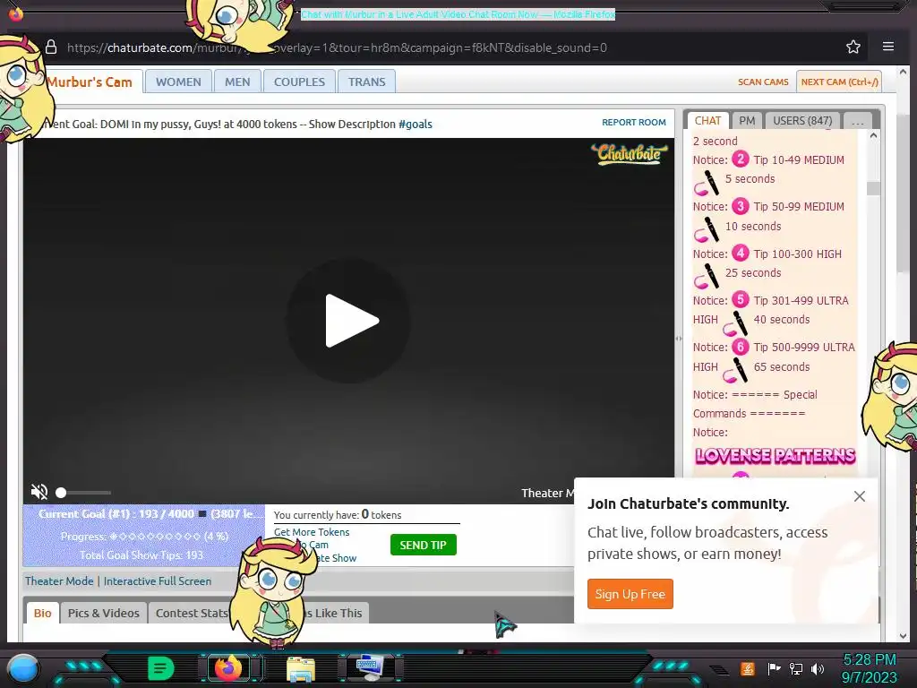The image size is (917, 688).
Task: Open the Pics & Videos tab
Action: [104, 613]
